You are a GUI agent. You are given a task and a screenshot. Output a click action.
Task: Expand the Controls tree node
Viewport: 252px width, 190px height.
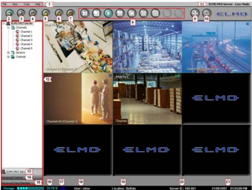pos(8,57)
